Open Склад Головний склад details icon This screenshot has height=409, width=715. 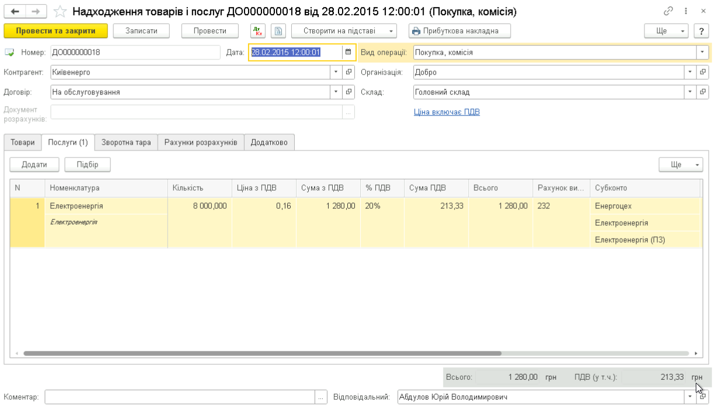(703, 92)
